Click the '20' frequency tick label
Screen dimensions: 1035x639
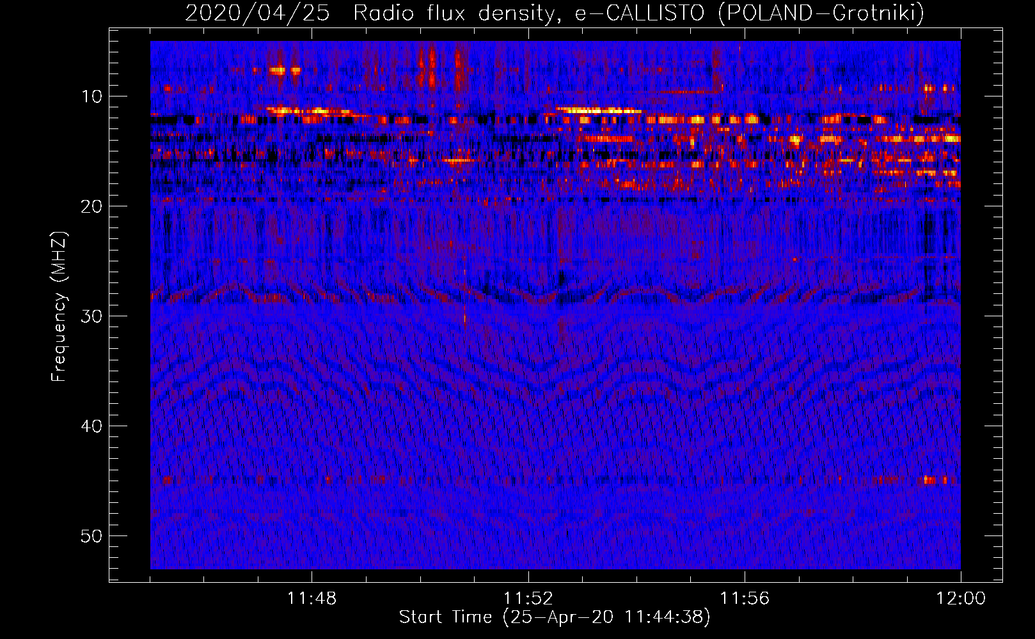92,206
